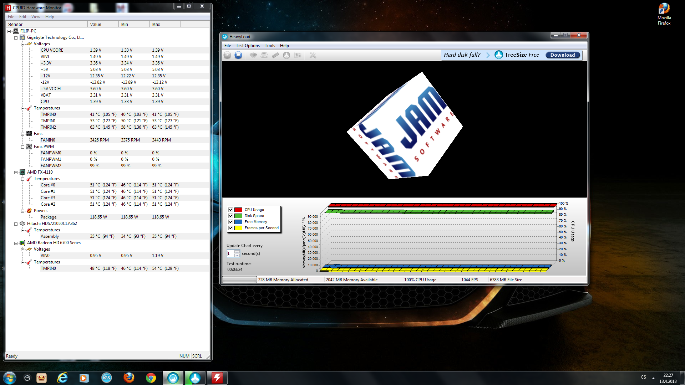This screenshot has height=385, width=685.
Task: Click the HeavyLoad stop test icon
Action: 238,55
